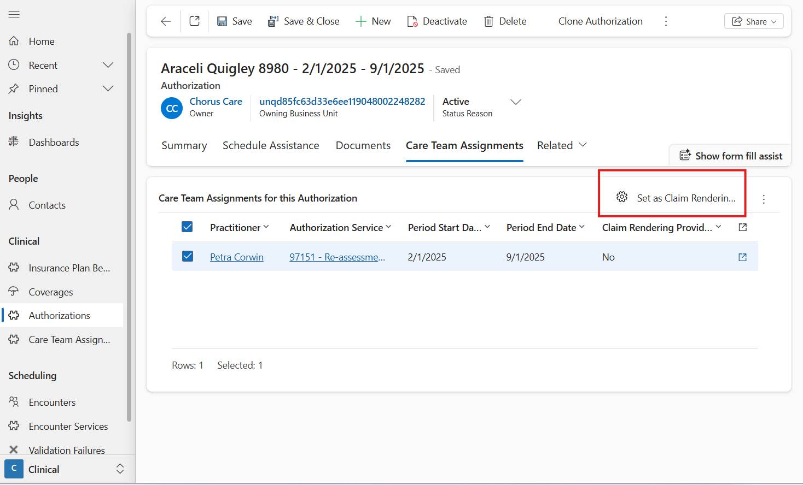Open the subgrid more commands ellipsis
803x485 pixels.
coord(764,199)
